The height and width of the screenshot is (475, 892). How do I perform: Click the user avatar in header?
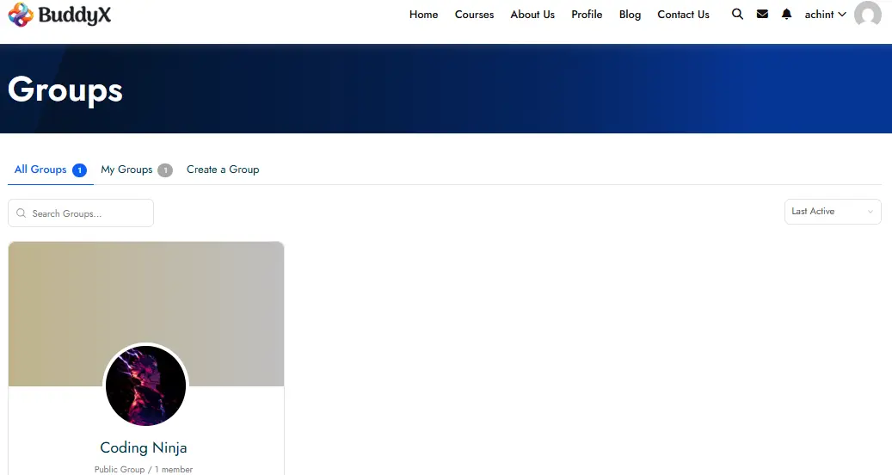868,15
